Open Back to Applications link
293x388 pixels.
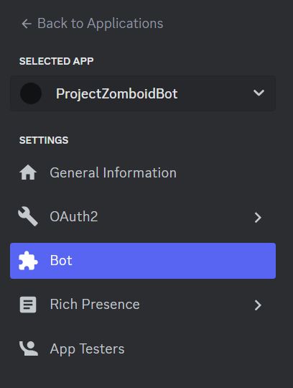point(92,24)
